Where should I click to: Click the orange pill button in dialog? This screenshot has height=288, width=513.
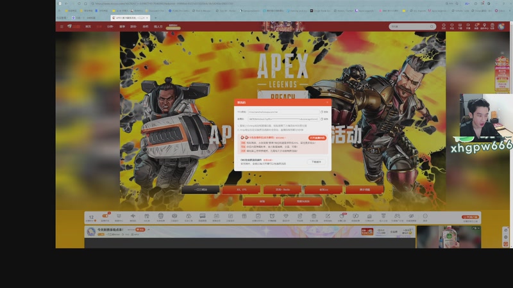point(317,138)
